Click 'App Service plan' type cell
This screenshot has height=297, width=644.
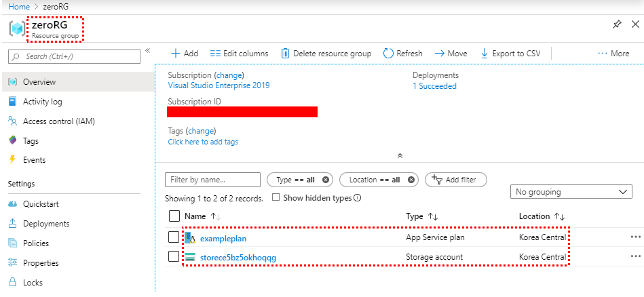[436, 237]
